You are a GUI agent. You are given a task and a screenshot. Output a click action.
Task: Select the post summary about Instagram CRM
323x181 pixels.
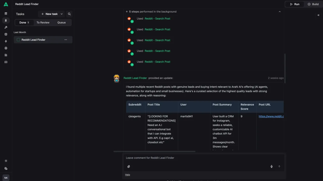coord(224,131)
